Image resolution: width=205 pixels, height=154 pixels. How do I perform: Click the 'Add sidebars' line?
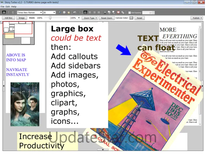pos(76,66)
